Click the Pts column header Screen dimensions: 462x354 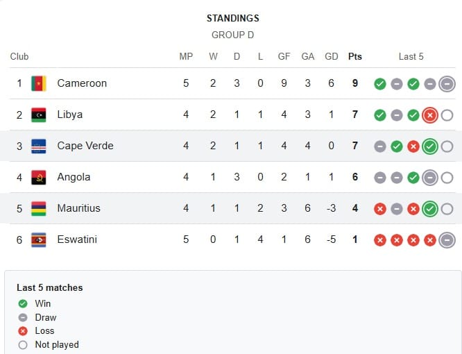(355, 56)
